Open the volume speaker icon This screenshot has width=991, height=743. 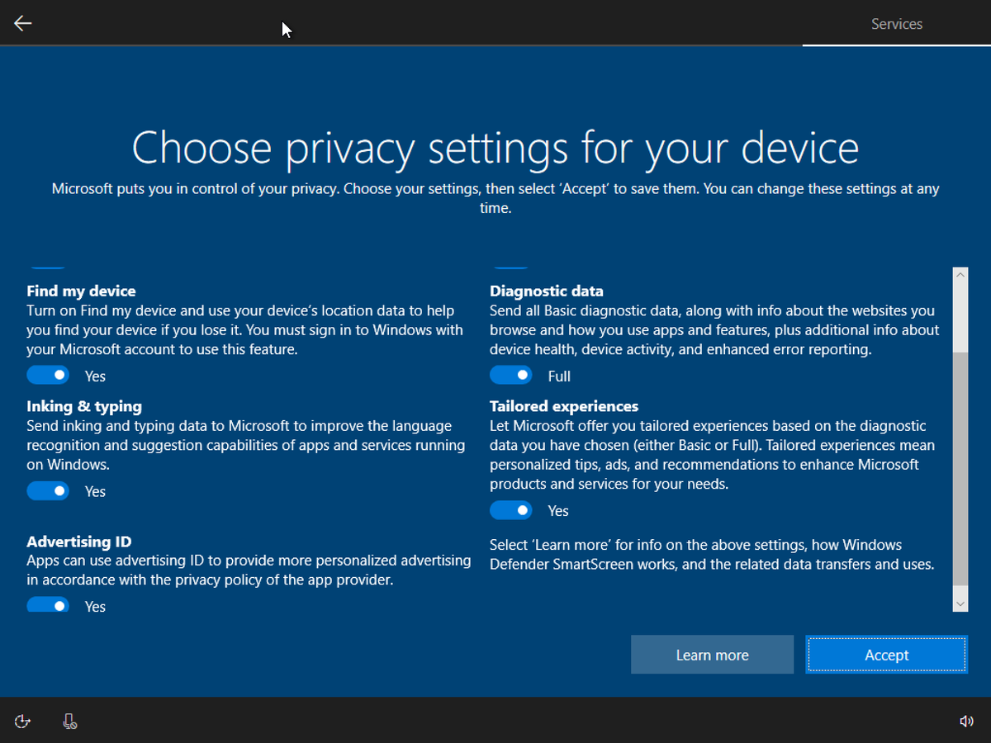[966, 722]
